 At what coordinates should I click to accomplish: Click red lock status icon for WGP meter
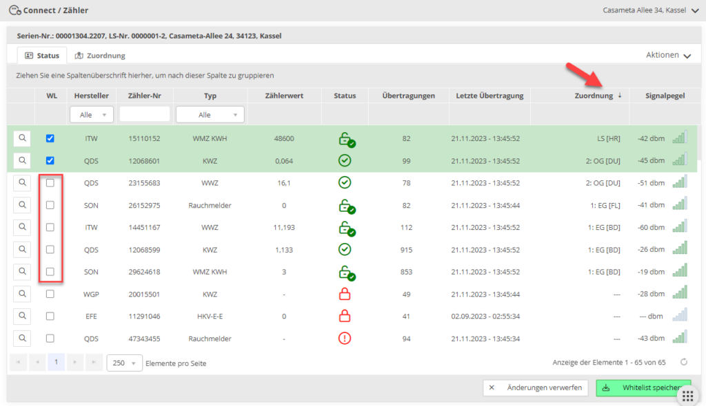(344, 295)
